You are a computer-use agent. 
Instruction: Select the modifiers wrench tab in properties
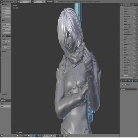tap(132, 81)
